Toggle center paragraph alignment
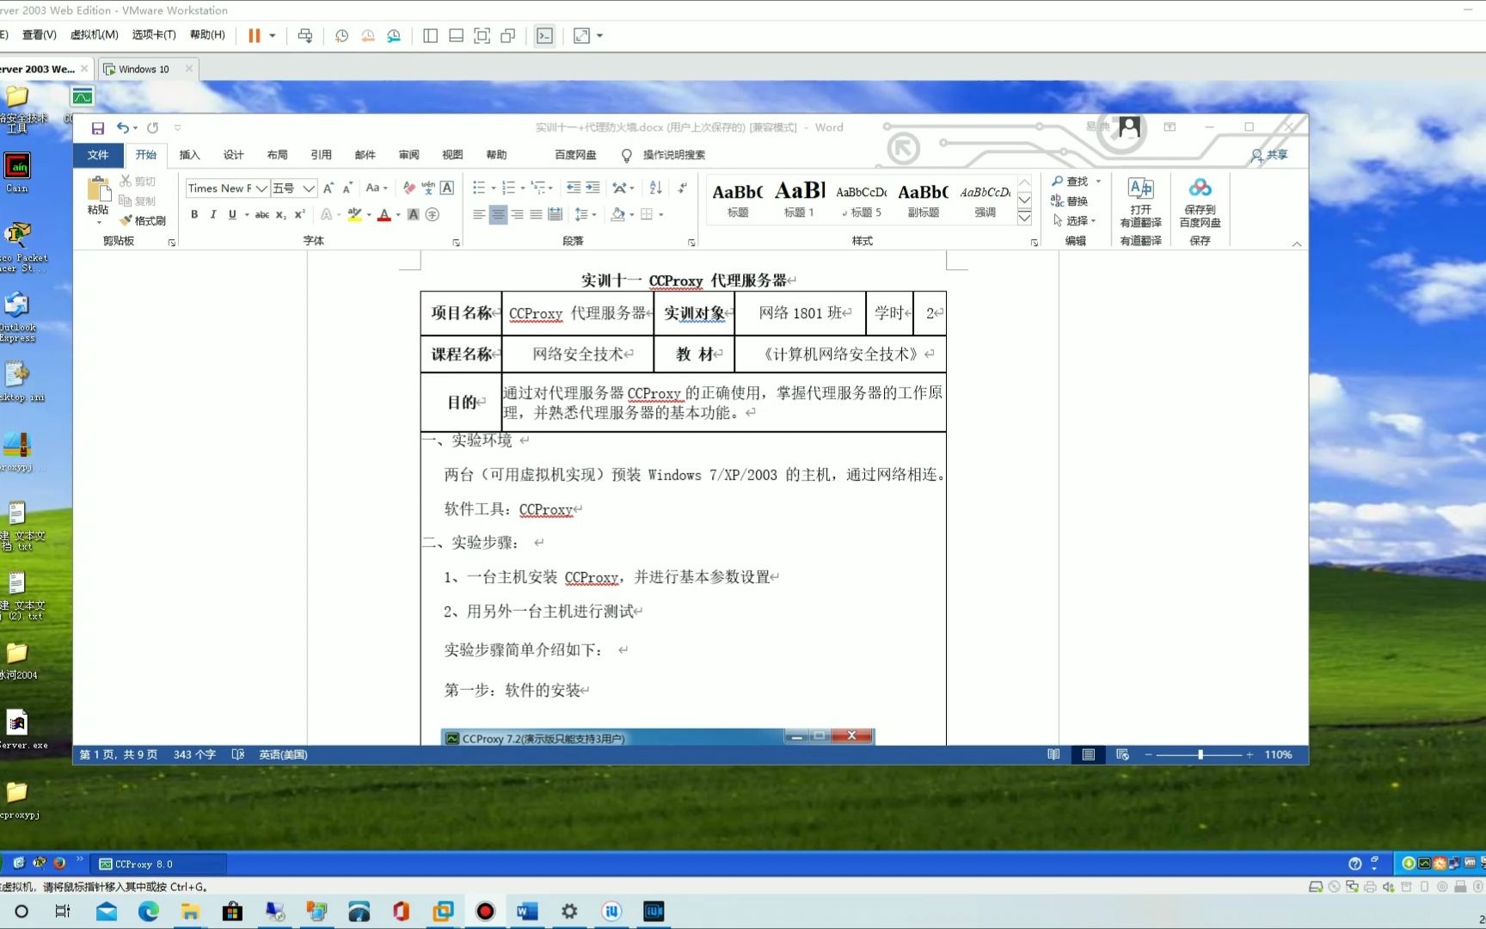This screenshot has height=929, width=1486. pyautogui.click(x=498, y=215)
